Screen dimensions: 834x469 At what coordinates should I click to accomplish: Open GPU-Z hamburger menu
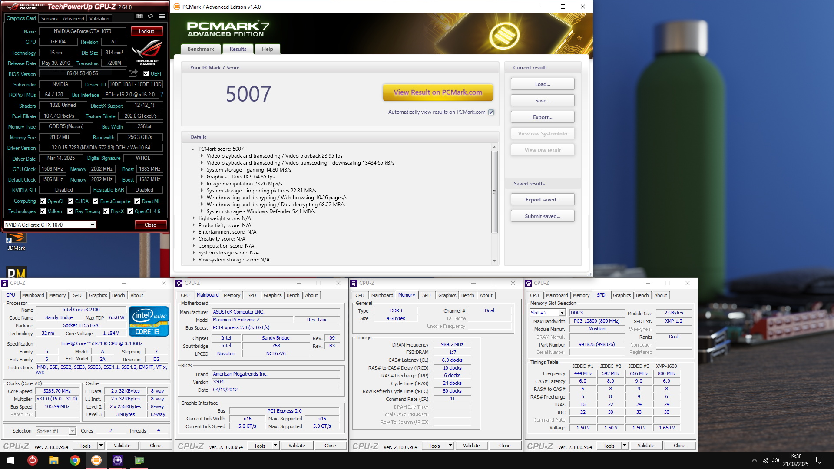point(162,17)
